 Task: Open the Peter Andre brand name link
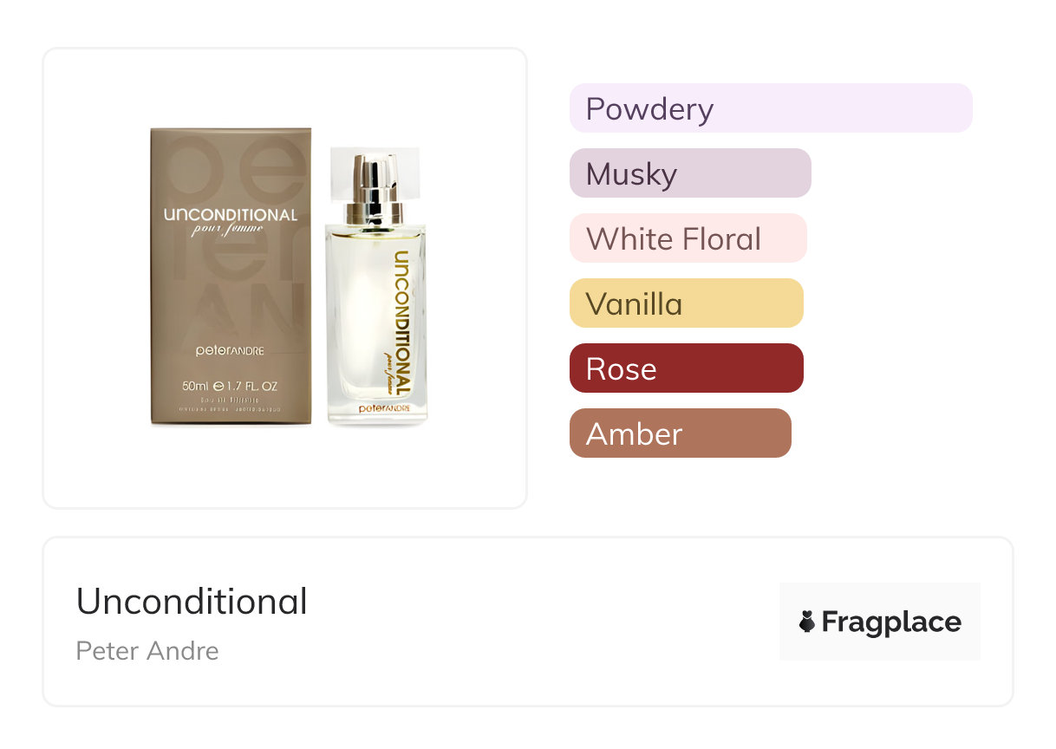[147, 650]
